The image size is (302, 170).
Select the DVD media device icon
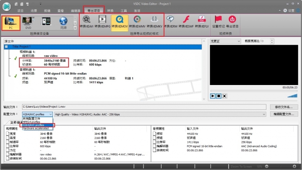pos(29,23)
